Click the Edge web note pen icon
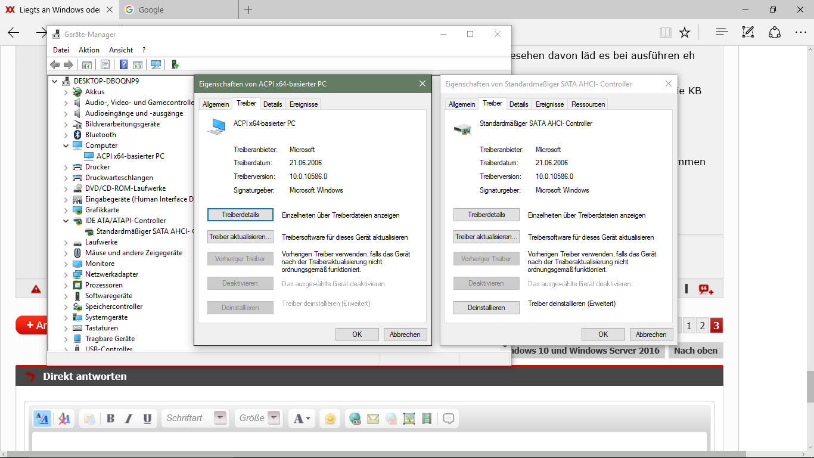Viewport: 814px width, 458px height. 748,32
